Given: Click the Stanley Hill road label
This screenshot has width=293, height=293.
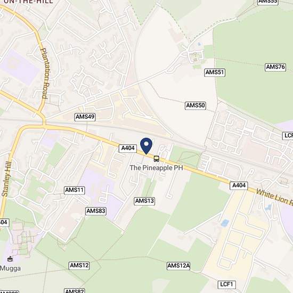Looking at the screenshot, I should [x=6, y=179].
